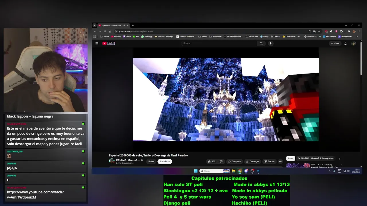Start voice search with microphone icon

click(271, 43)
